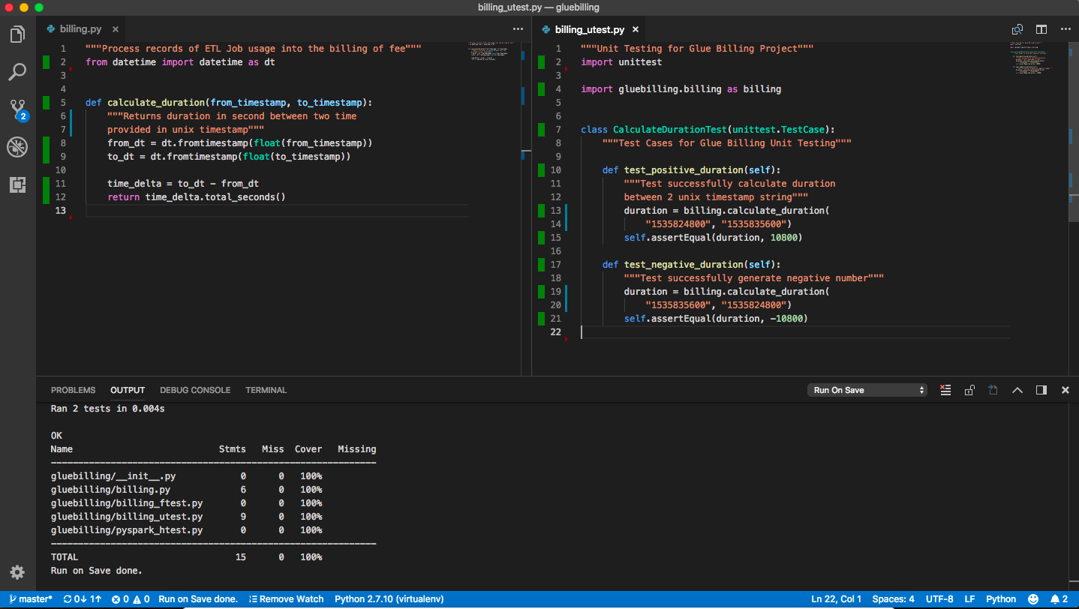Open Source Control view with 2 changes

pyautogui.click(x=17, y=110)
